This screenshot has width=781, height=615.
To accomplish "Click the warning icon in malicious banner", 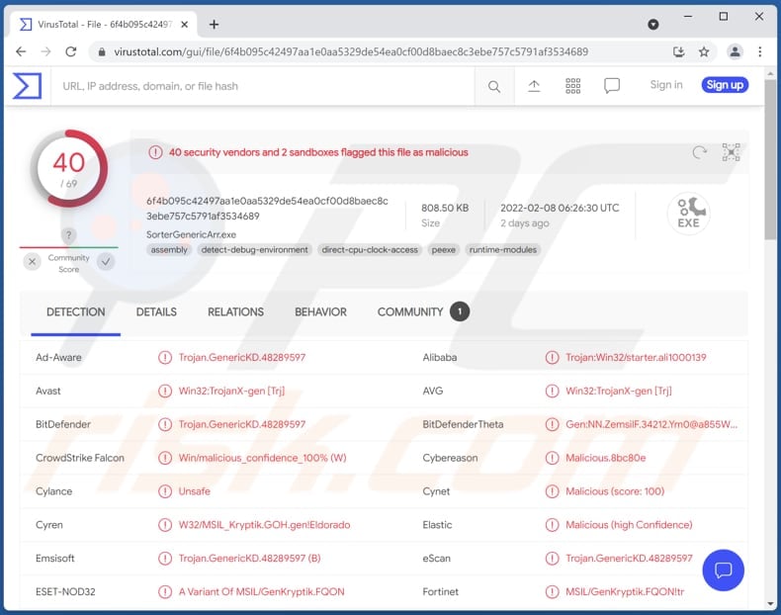I will point(155,152).
